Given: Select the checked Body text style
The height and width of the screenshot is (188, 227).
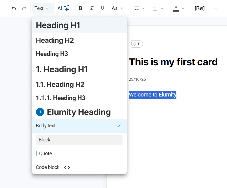Looking at the screenshot, I should click(79, 126).
